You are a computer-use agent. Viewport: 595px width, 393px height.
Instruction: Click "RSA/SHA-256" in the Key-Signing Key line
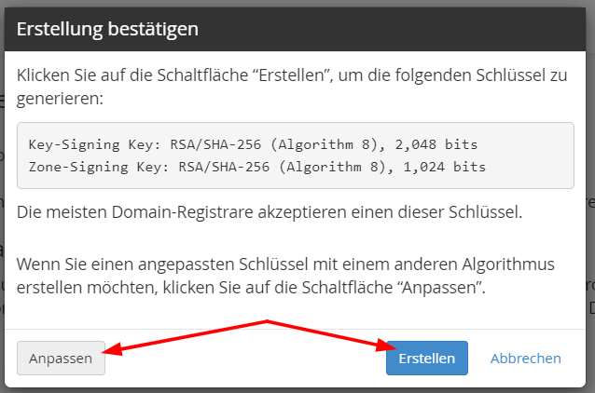point(215,144)
